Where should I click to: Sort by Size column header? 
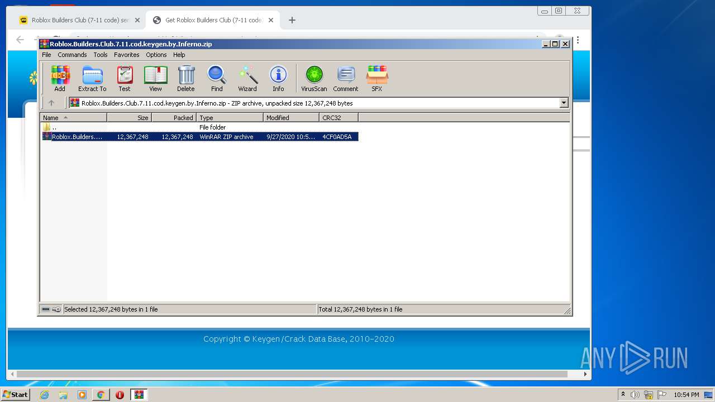tap(129, 118)
